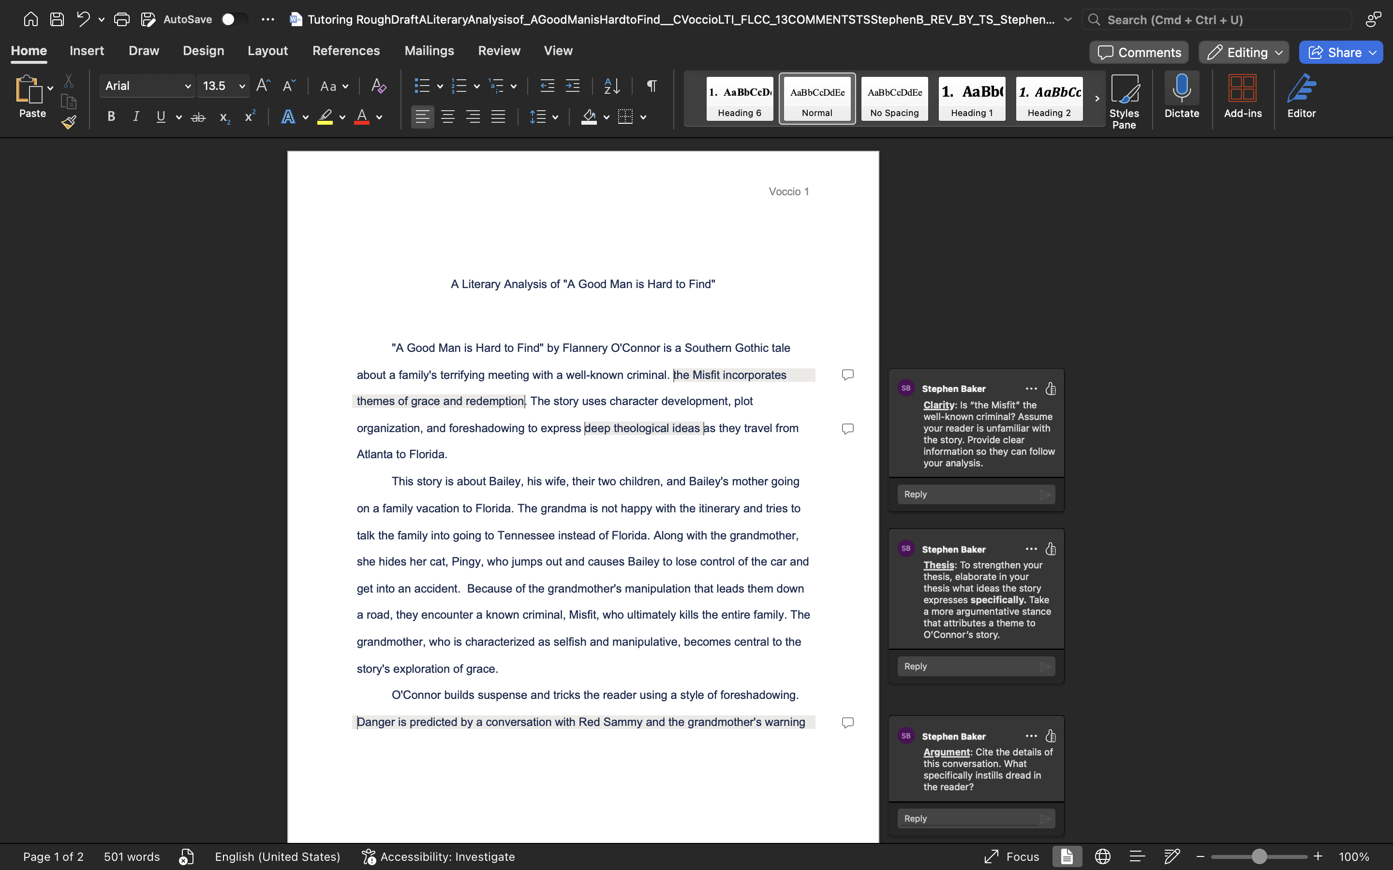
Task: Expand the styles gallery arrow
Action: click(1097, 99)
